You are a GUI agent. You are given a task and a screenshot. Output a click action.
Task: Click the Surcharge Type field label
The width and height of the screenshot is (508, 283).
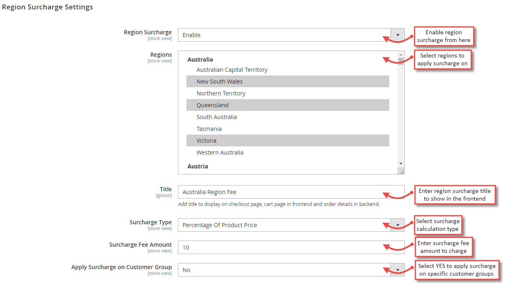pos(151,222)
